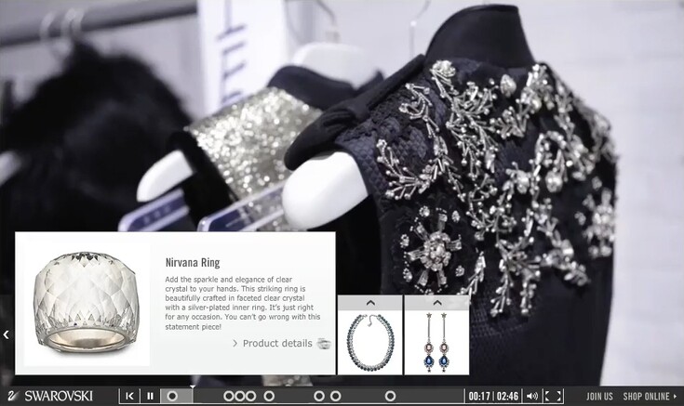Image resolution: width=684 pixels, height=406 pixels.
Task: Restart video with skip-to-start button
Action: pyautogui.click(x=130, y=397)
